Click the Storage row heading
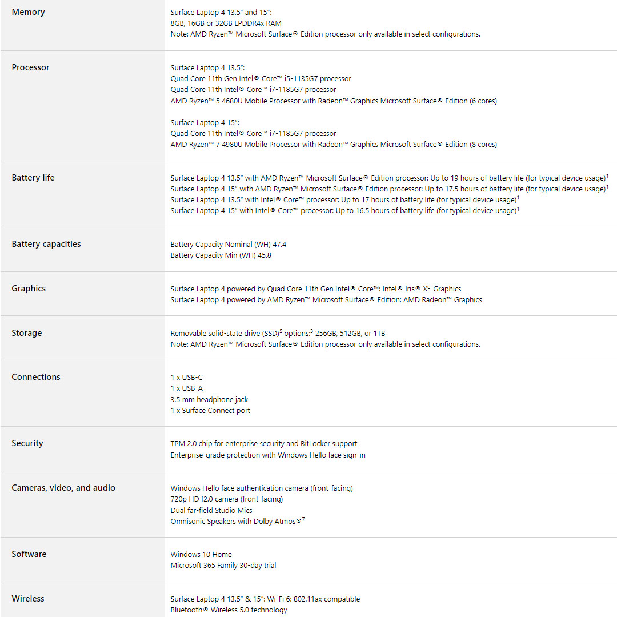The width and height of the screenshot is (617, 617). [x=27, y=333]
